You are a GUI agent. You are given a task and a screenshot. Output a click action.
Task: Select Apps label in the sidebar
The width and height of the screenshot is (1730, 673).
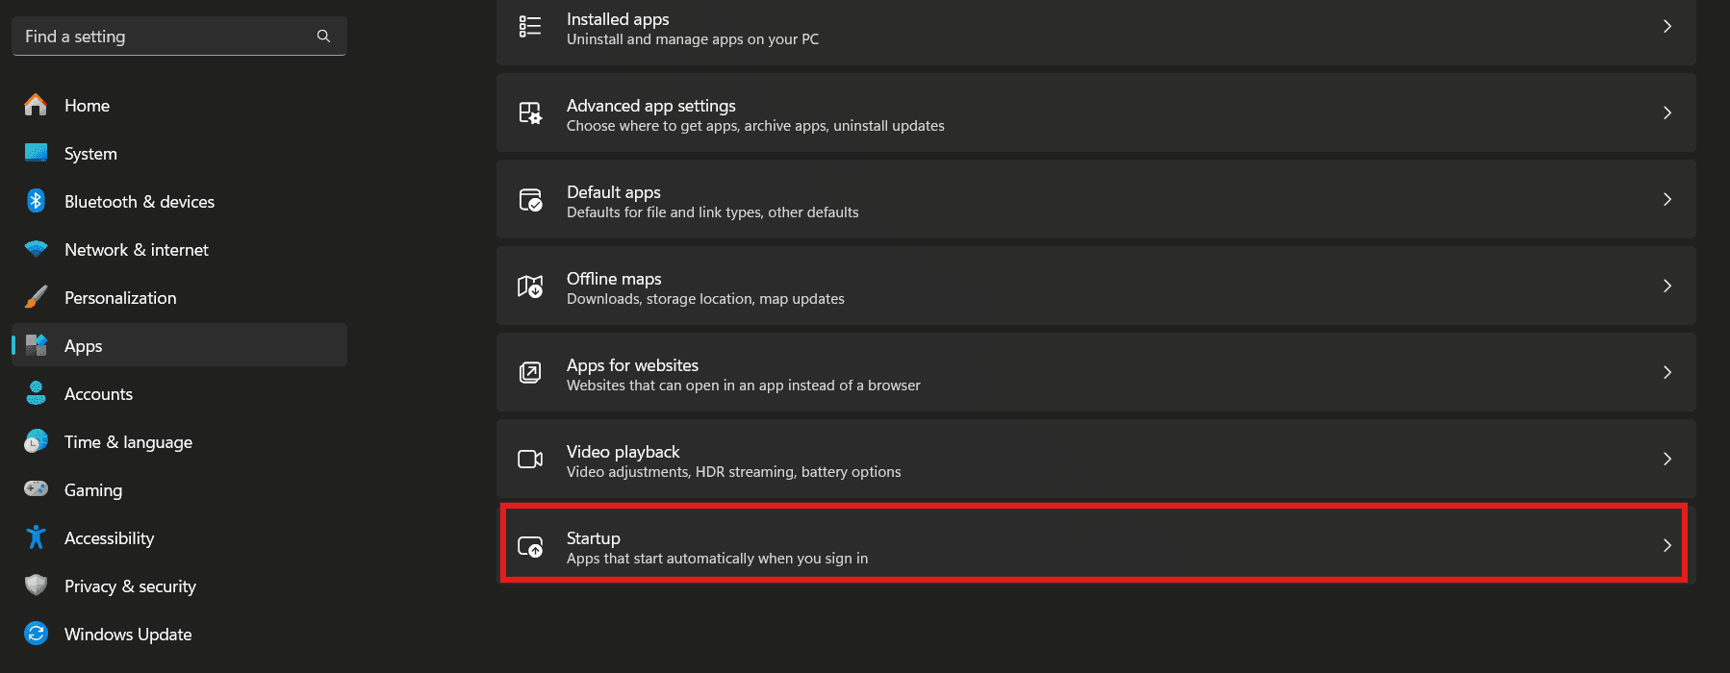83,346
